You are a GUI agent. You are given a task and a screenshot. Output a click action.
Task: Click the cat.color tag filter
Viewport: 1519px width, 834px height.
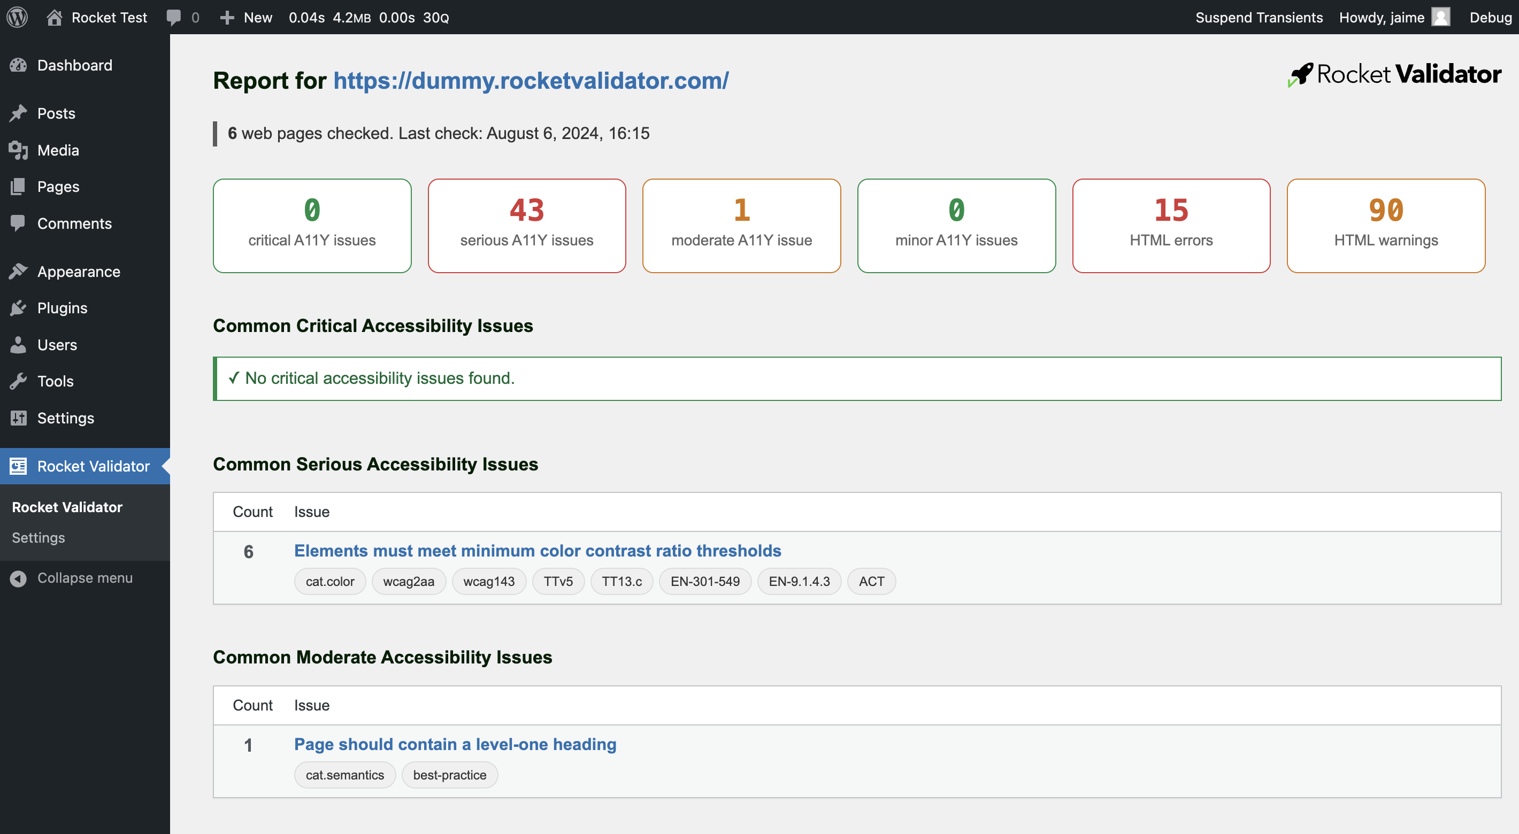(x=328, y=581)
